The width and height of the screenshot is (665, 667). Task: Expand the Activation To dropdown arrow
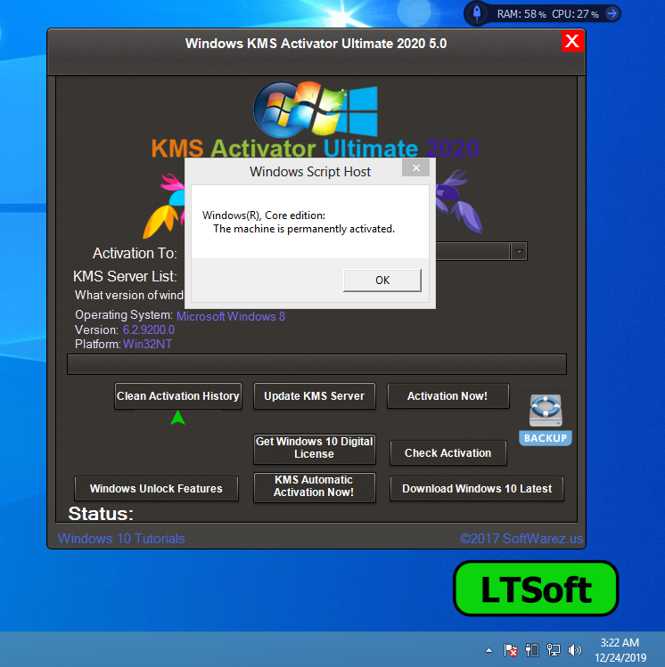[x=519, y=251]
